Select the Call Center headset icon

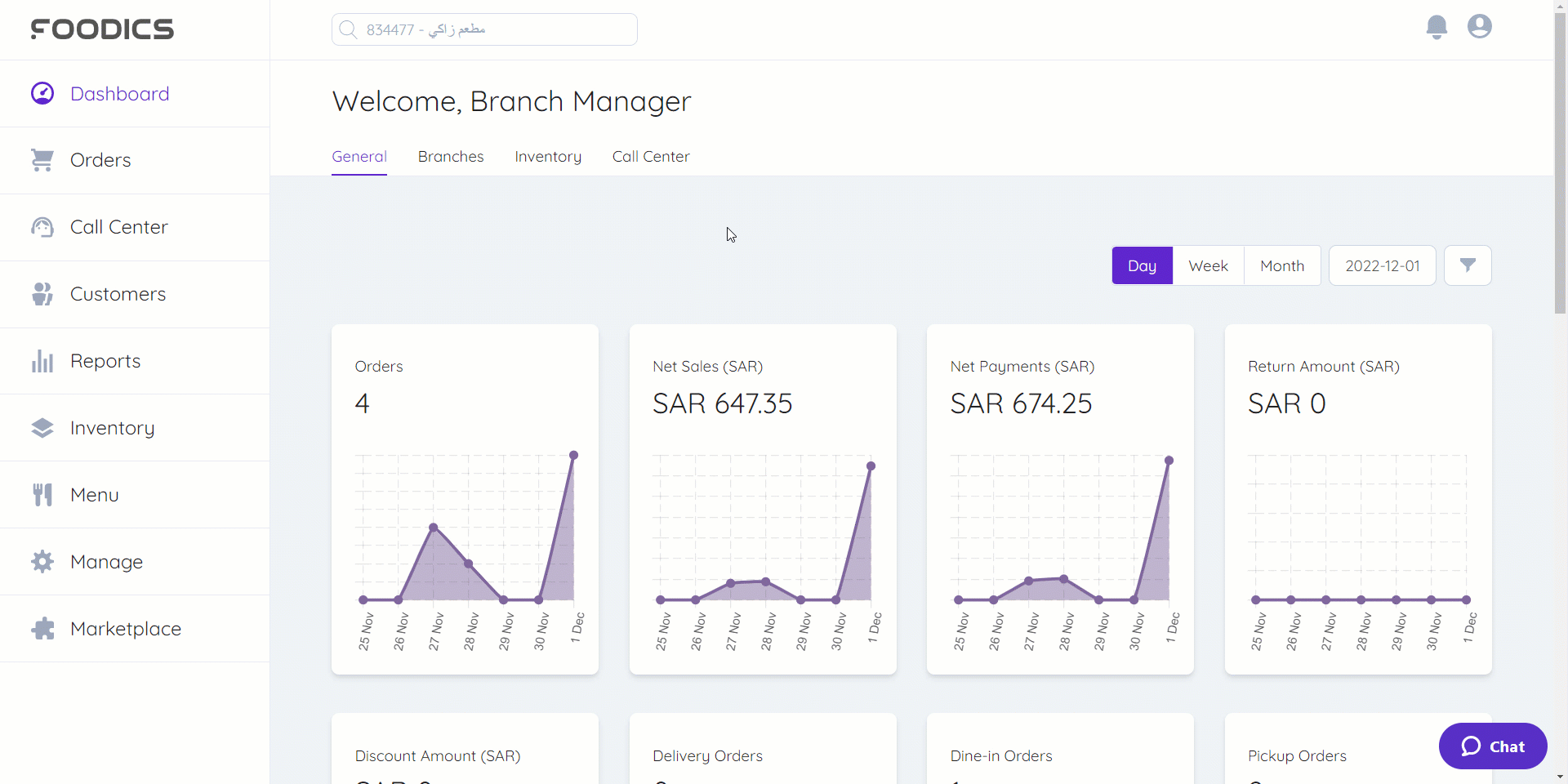coord(42,227)
